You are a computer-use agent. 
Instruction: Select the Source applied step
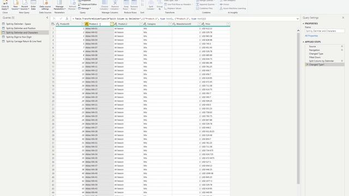coord(312,46)
